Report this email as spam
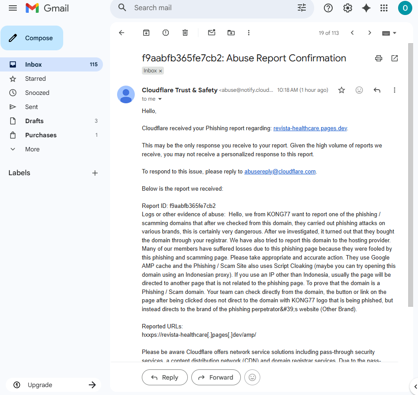Screen dimensions: 418x395 coord(166,33)
